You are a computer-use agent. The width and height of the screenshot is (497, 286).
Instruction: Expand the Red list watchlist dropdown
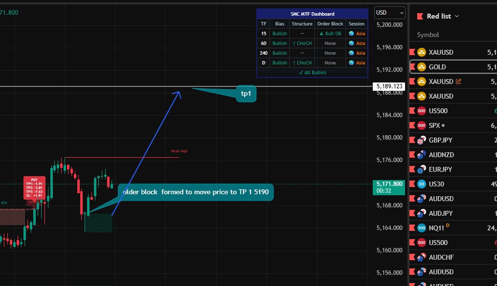(x=457, y=16)
